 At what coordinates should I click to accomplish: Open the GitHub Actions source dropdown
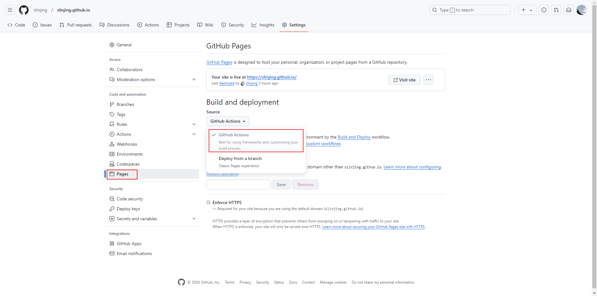pos(228,121)
